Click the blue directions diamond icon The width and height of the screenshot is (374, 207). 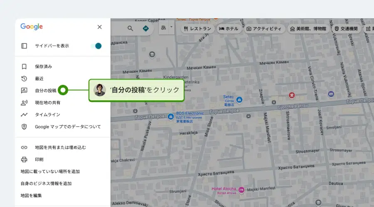(x=145, y=29)
